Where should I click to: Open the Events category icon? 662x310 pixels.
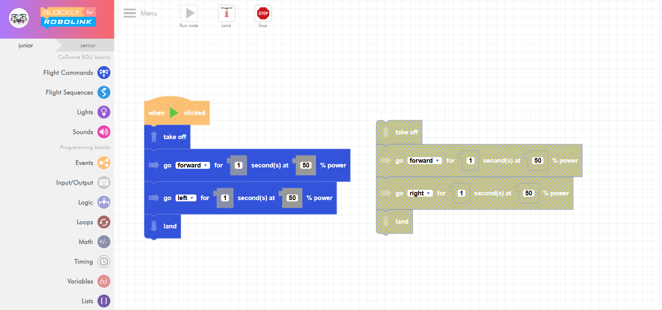[x=103, y=163]
